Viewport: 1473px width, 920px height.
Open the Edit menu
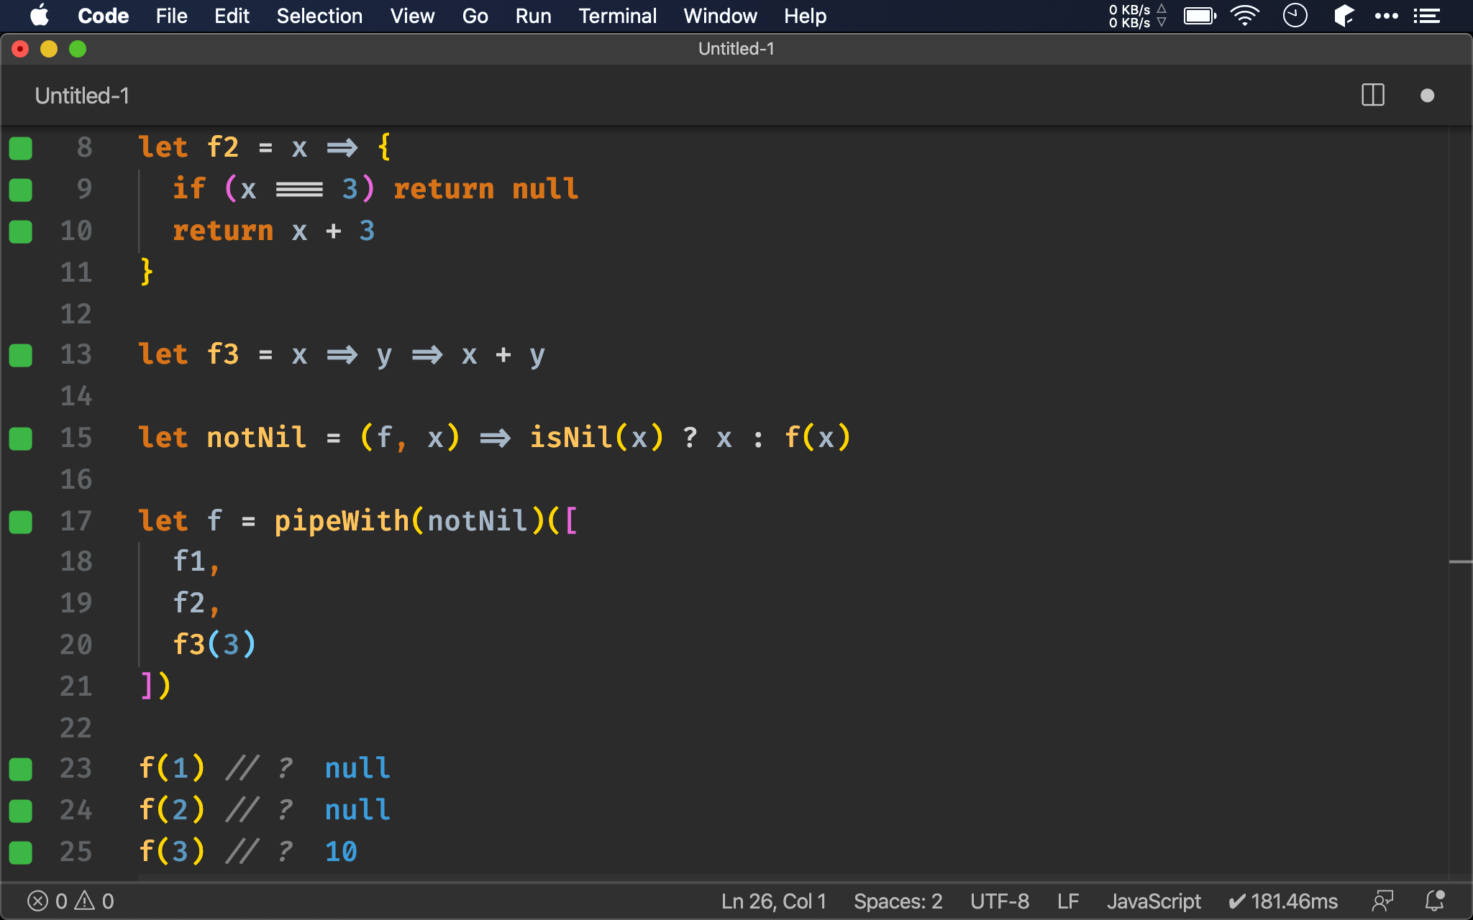coord(232,16)
